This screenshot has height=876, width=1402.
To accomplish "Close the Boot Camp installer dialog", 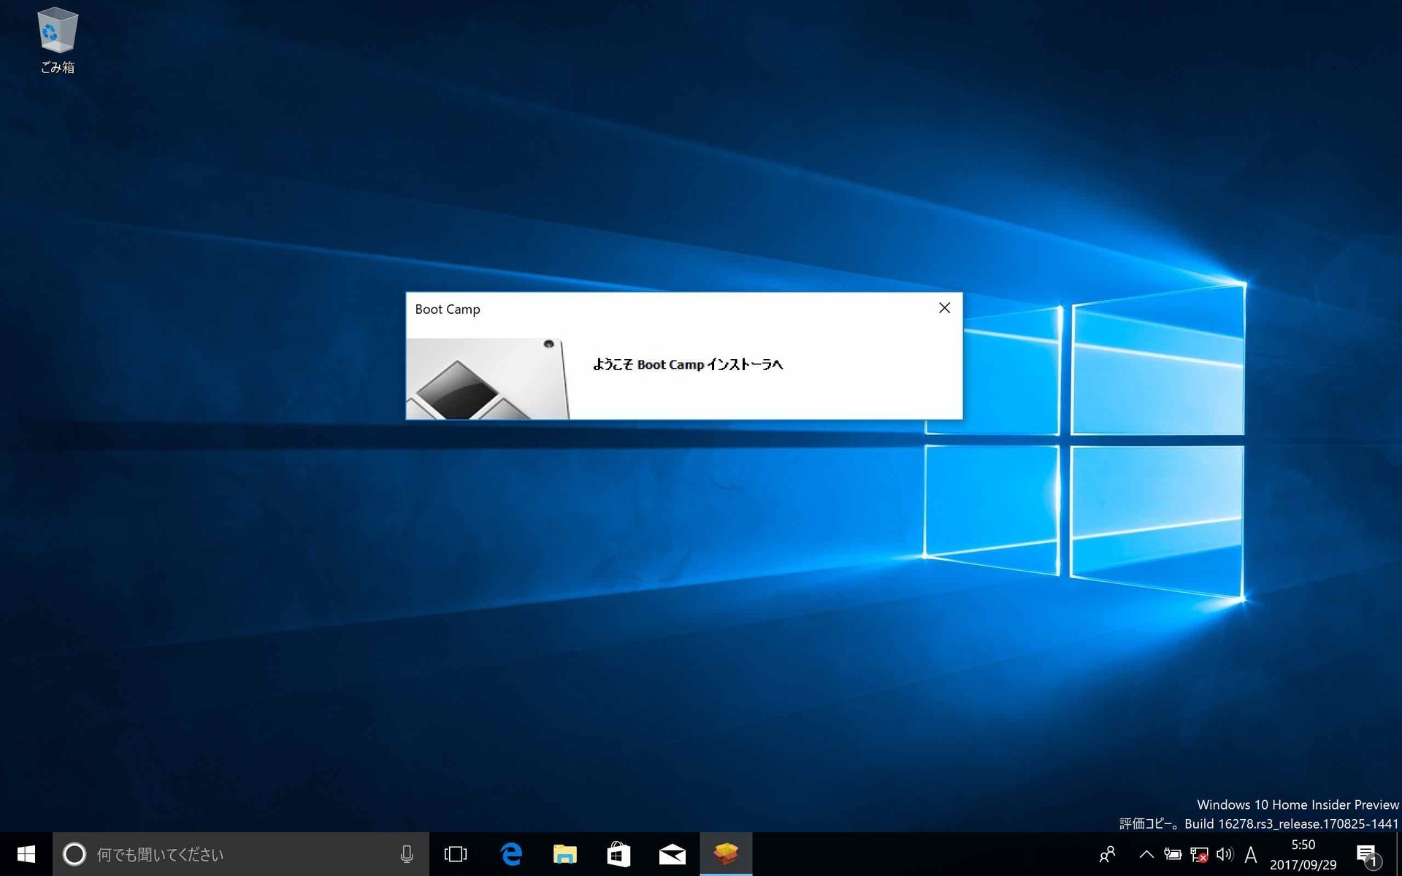I will pos(944,308).
